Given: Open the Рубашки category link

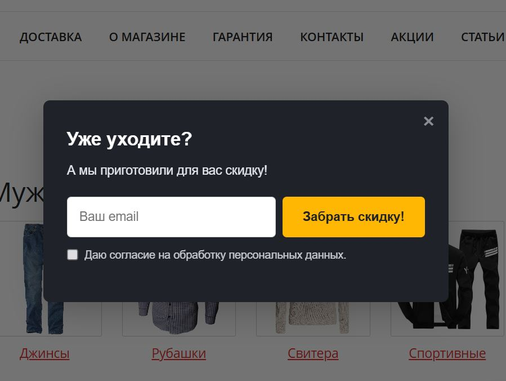Looking at the screenshot, I should coord(179,353).
